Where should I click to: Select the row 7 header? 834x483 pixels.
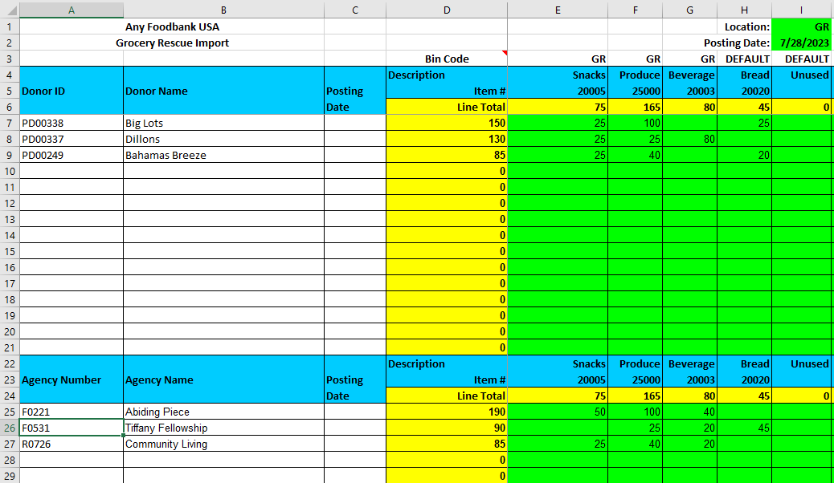10,123
